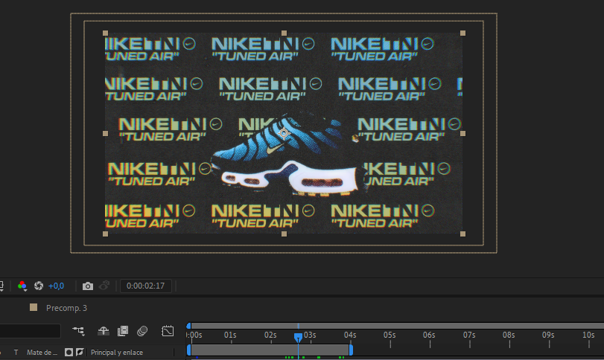Viewport: 604px width, 360px height.
Task: Toggle the Shy layers hide switch
Action: (104, 331)
